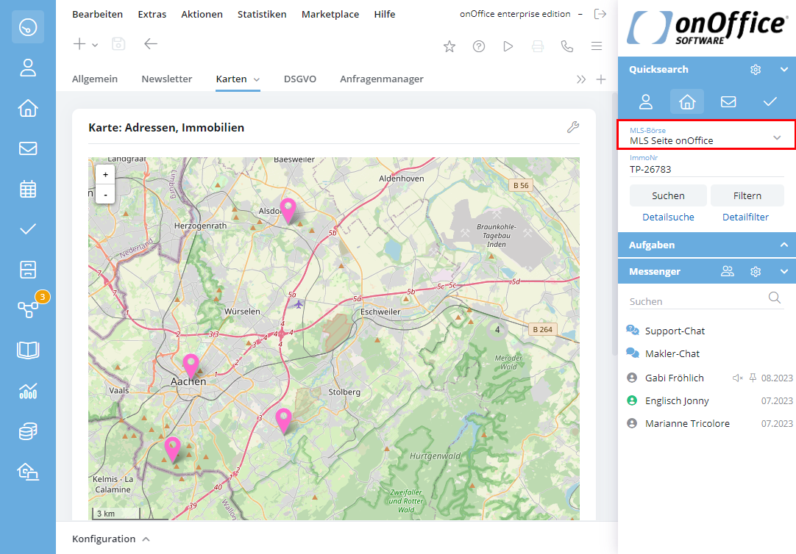Open Messenger settings gear
796x554 pixels.
point(756,272)
